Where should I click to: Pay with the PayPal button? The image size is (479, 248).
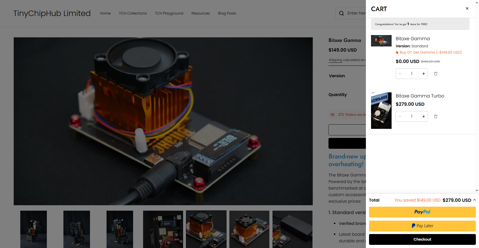[x=422, y=212]
